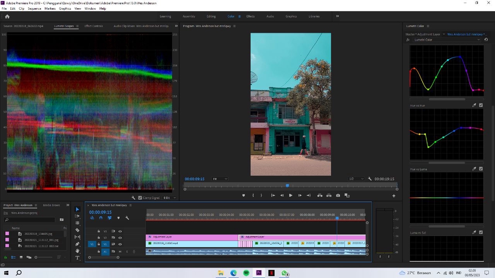The height and width of the screenshot is (278, 495).
Task: Select the Pen tool in the tools panel
Action: pos(77,244)
